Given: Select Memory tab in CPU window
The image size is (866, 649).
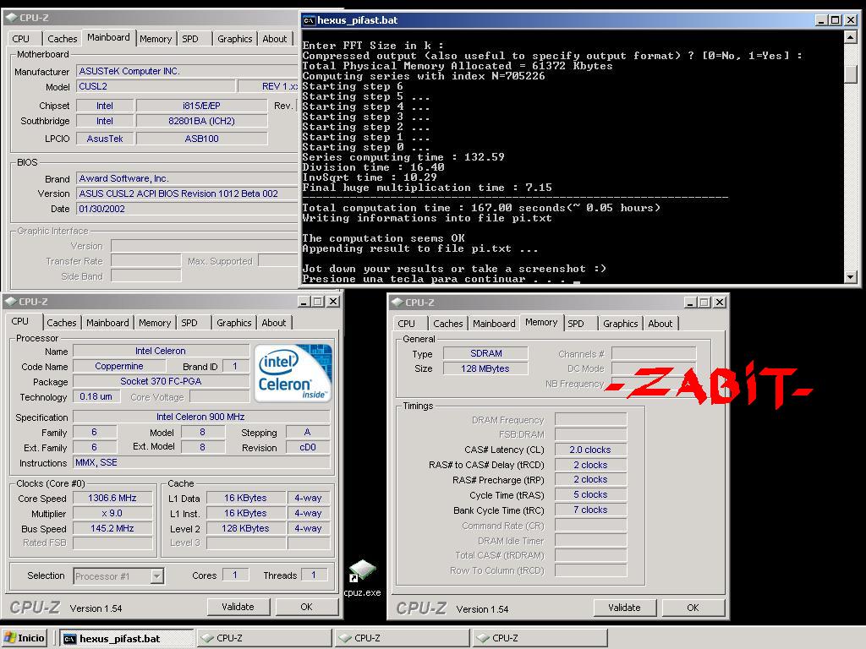Looking at the screenshot, I should click(155, 323).
